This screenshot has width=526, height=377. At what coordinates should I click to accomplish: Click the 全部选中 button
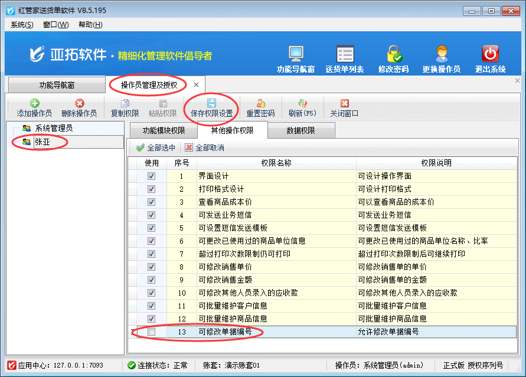click(x=156, y=147)
